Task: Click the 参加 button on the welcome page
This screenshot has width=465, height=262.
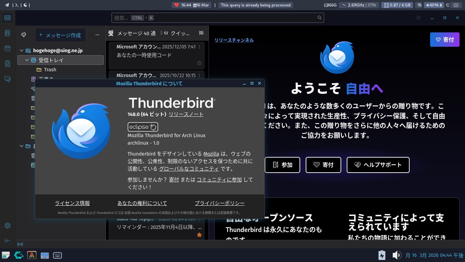Action: (x=282, y=165)
